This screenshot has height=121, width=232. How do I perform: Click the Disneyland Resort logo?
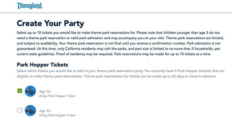[30, 6]
